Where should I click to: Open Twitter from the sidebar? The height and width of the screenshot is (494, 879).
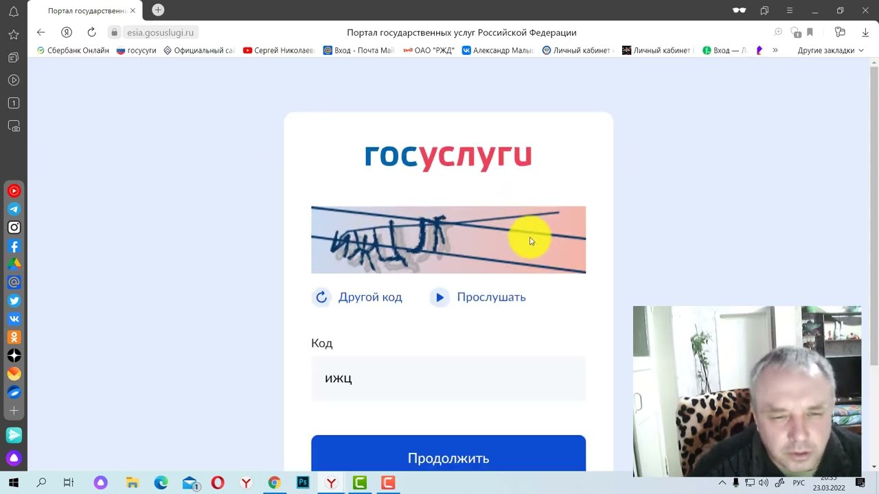click(14, 301)
